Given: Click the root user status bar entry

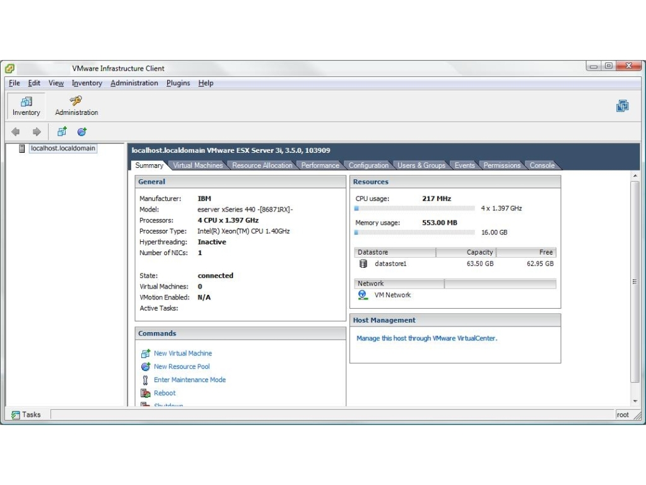Looking at the screenshot, I should (x=623, y=415).
